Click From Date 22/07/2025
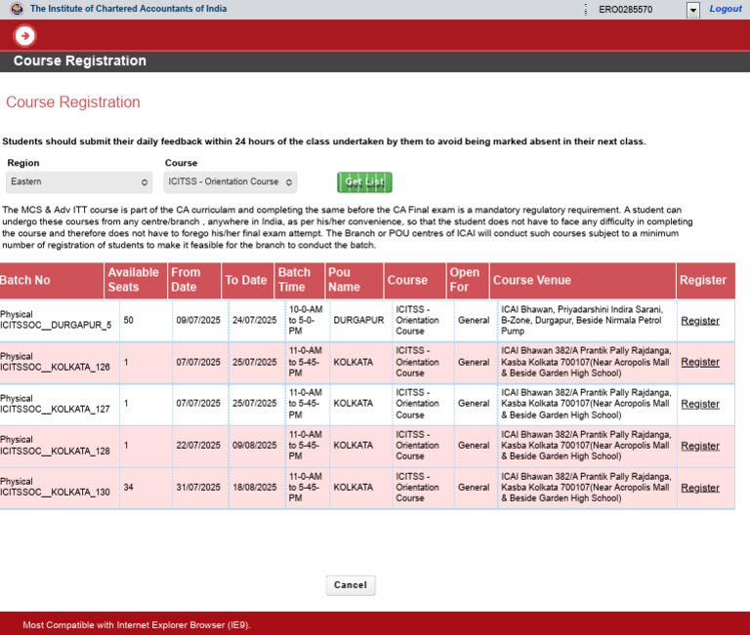The image size is (750, 635). click(x=198, y=446)
